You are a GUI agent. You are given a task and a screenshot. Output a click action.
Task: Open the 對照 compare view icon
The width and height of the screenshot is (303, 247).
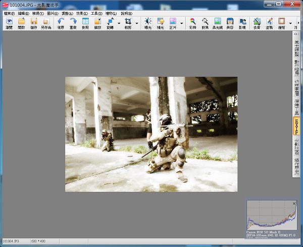(85, 23)
